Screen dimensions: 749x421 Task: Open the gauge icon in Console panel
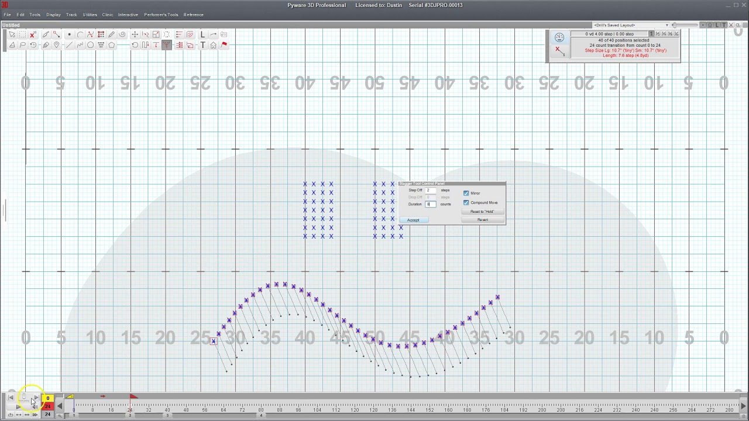[559, 37]
